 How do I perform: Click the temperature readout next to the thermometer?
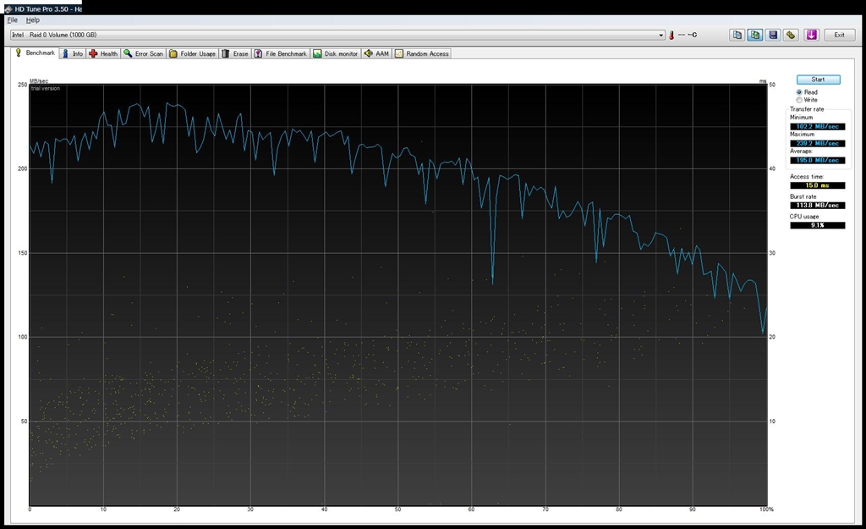(688, 35)
